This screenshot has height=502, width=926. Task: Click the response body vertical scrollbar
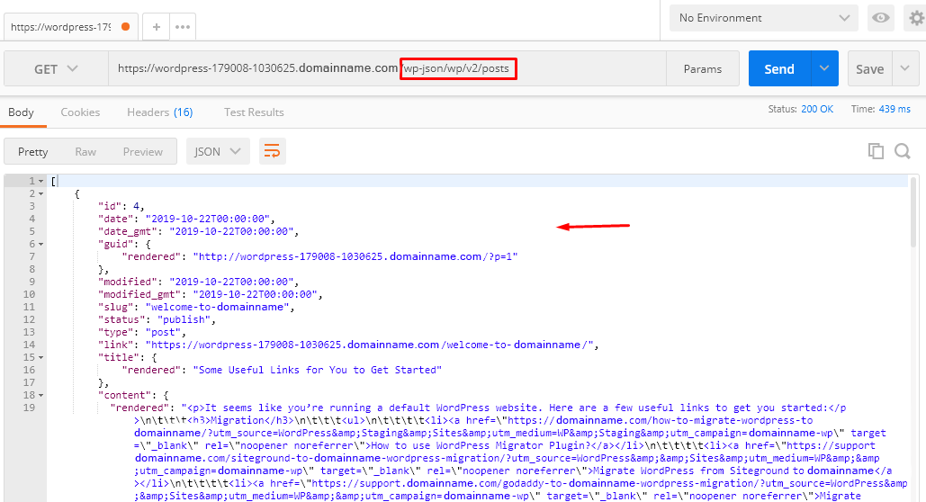tap(915, 212)
